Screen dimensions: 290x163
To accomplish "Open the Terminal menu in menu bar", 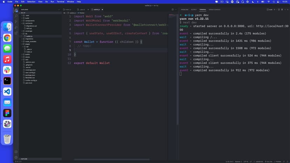I will point(61,2).
